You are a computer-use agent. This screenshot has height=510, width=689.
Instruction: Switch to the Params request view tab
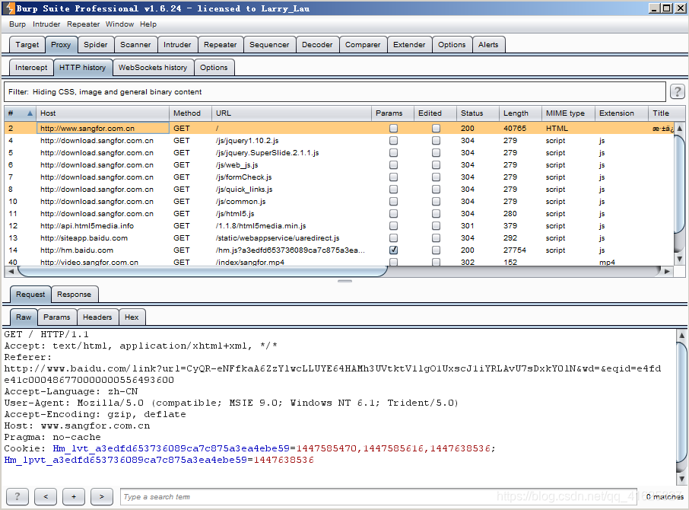point(57,317)
